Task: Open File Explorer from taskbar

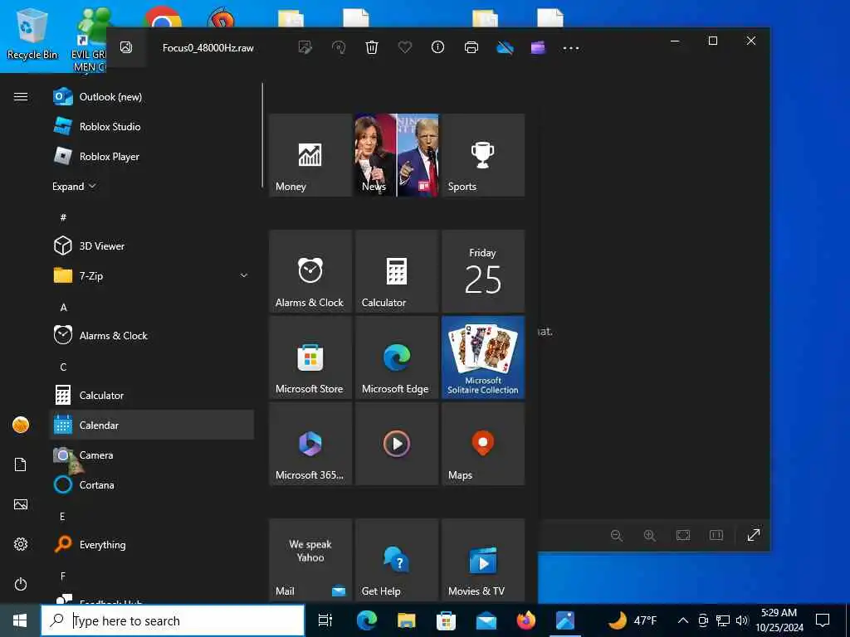Action: (x=406, y=620)
